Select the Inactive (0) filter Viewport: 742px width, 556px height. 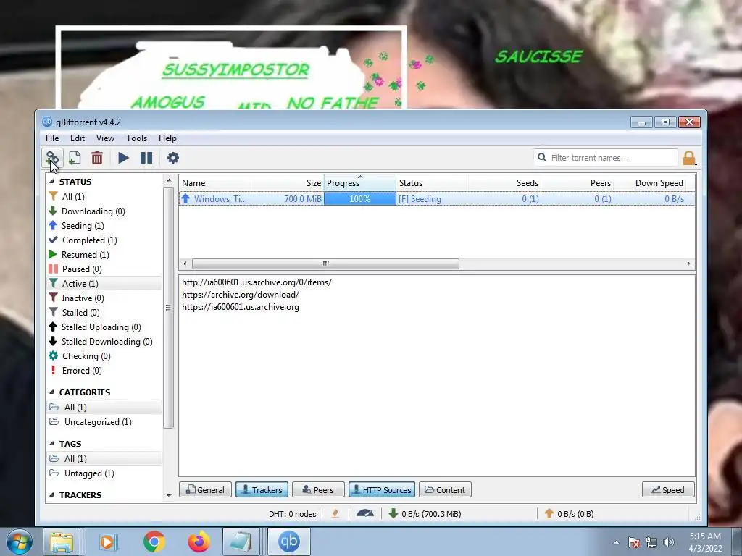coord(104,298)
